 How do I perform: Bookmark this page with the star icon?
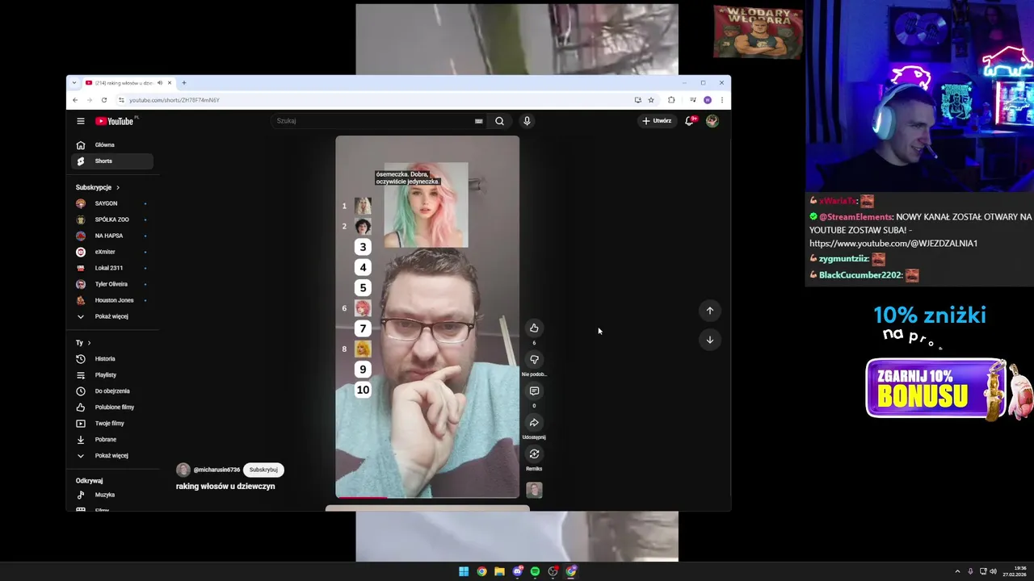coord(651,100)
